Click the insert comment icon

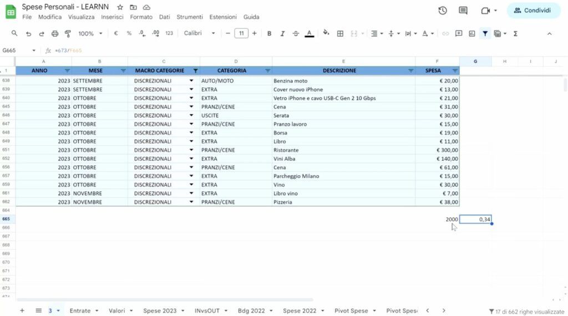pos(459,33)
